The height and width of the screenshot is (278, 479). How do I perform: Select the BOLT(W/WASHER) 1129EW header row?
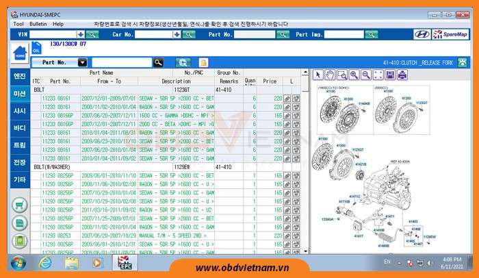(166, 167)
